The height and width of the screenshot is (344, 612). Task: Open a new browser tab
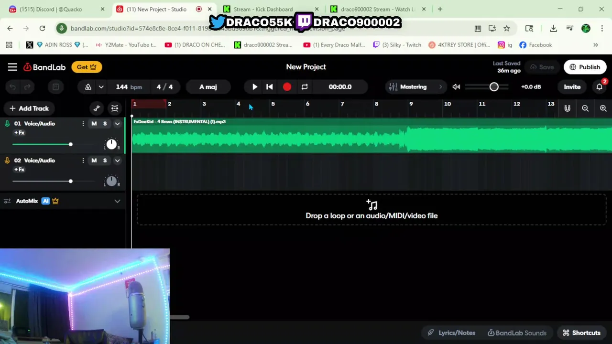click(440, 9)
